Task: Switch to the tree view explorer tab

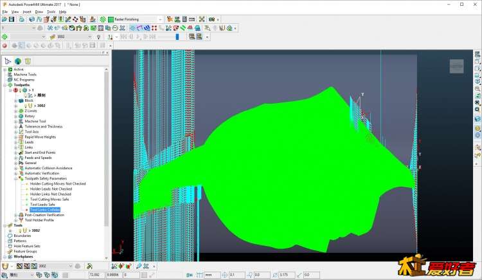Action: pos(8,61)
